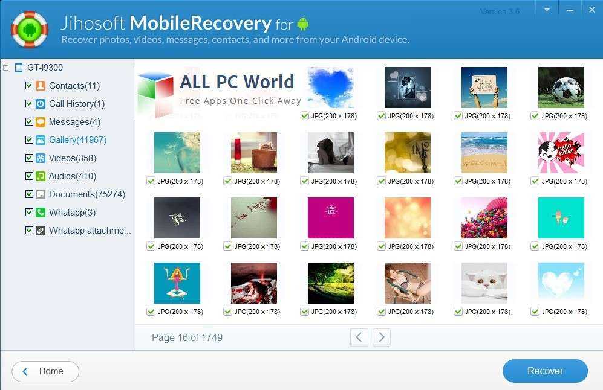Uncheck the Gallery(41967) checkbox
This screenshot has width=603, height=390.
(x=29, y=139)
